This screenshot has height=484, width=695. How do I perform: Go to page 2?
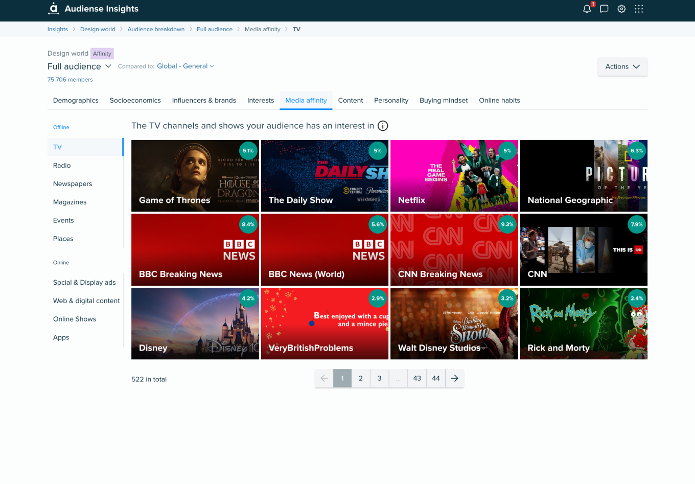pos(361,378)
